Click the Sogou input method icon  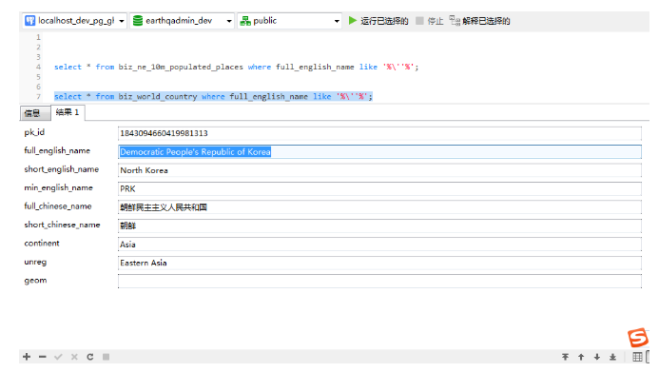tap(638, 338)
